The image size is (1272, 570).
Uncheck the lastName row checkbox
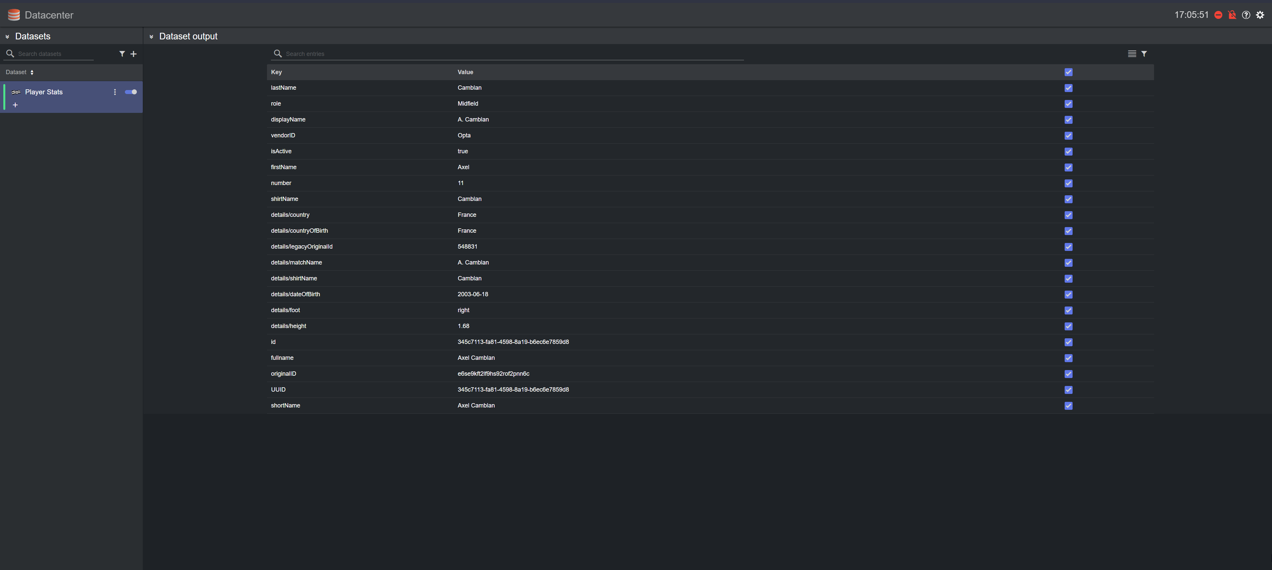click(1069, 88)
